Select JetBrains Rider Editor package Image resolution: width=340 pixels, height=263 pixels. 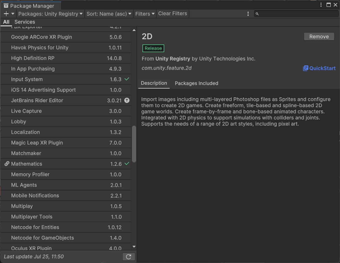pos(66,100)
